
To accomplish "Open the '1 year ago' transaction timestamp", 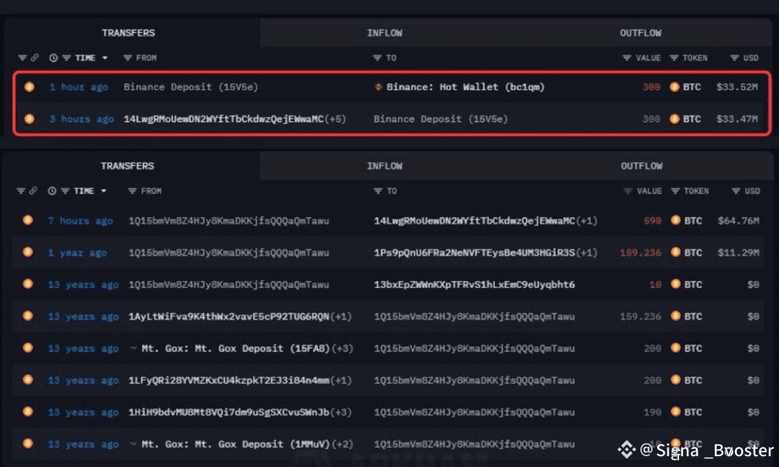I will pyautogui.click(x=78, y=252).
